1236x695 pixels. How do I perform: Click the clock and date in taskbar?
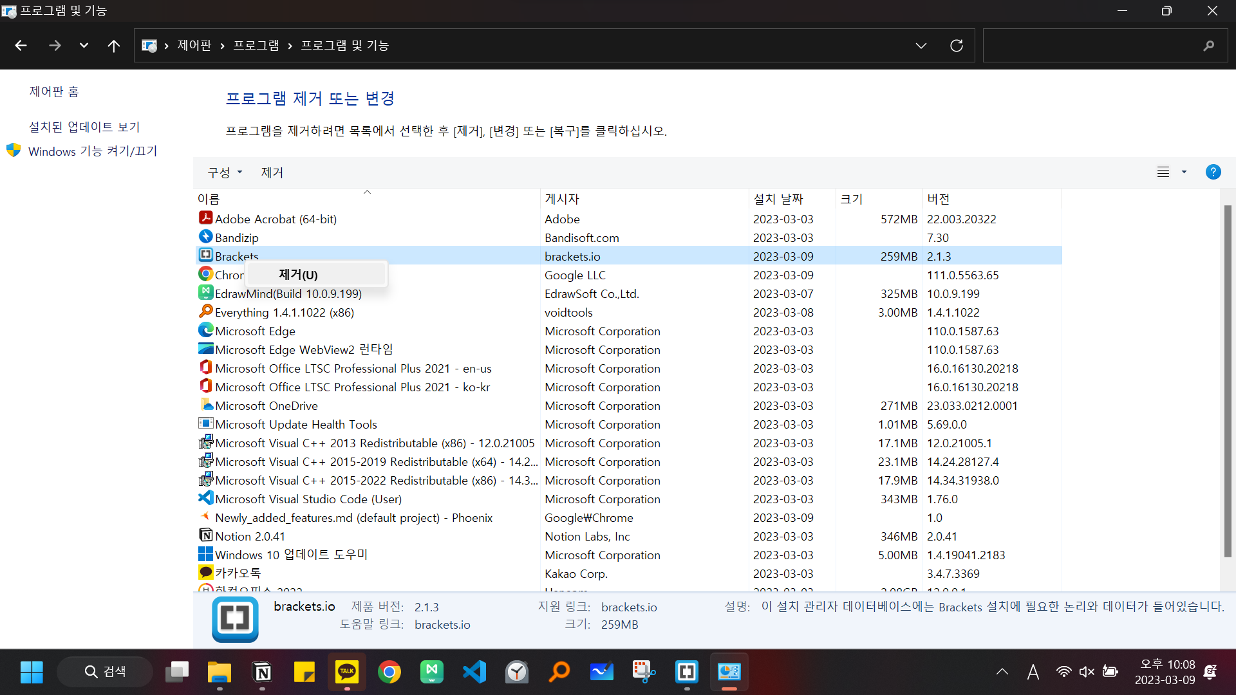pyautogui.click(x=1165, y=672)
